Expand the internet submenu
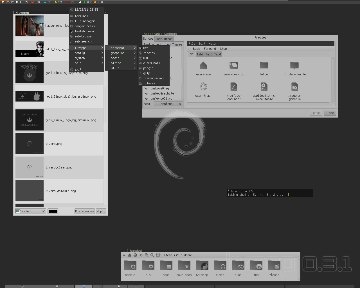Screen dimensions: 360x288 click(121, 48)
